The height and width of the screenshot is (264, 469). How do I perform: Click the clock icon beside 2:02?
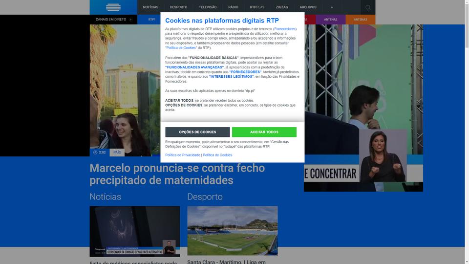(x=95, y=153)
